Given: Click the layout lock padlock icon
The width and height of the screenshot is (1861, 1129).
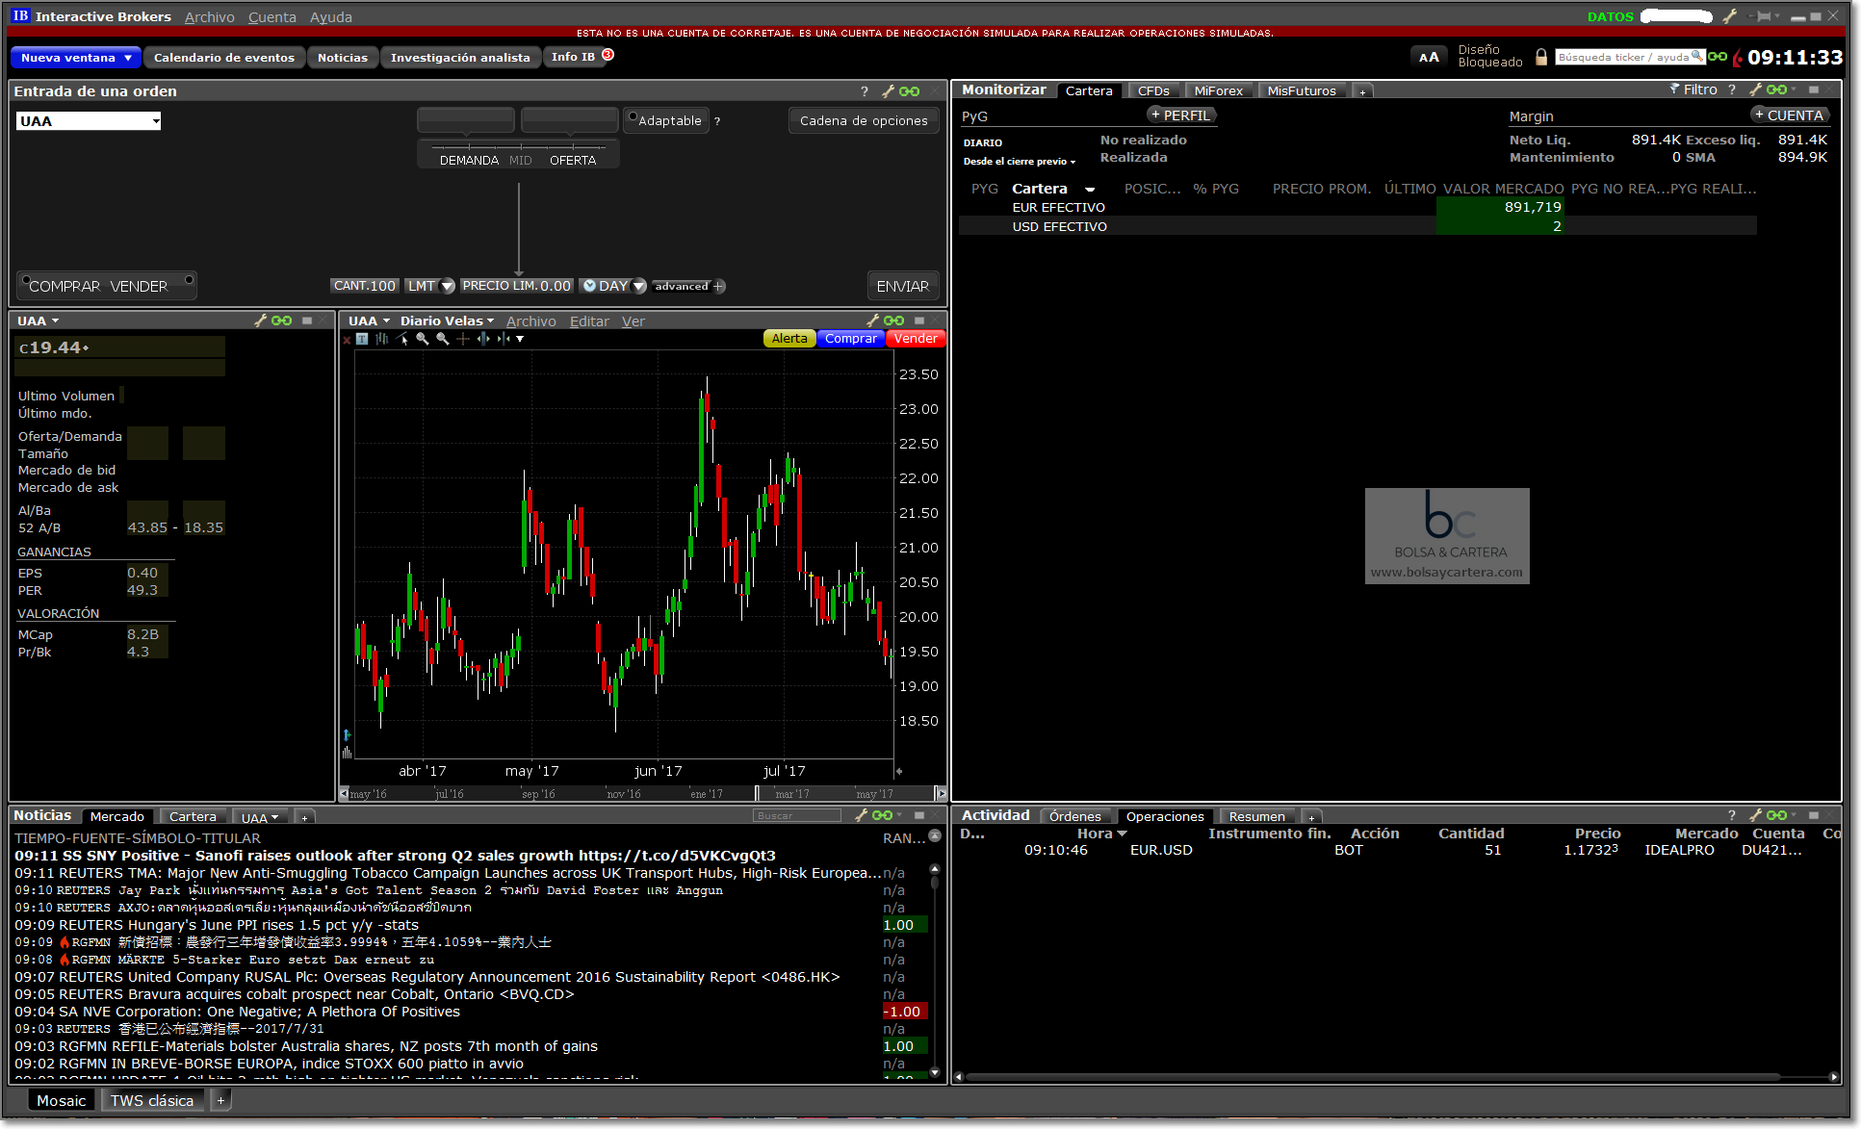Looking at the screenshot, I should 1541,57.
